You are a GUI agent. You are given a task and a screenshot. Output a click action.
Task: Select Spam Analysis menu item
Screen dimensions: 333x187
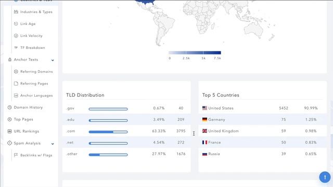pos(27,143)
